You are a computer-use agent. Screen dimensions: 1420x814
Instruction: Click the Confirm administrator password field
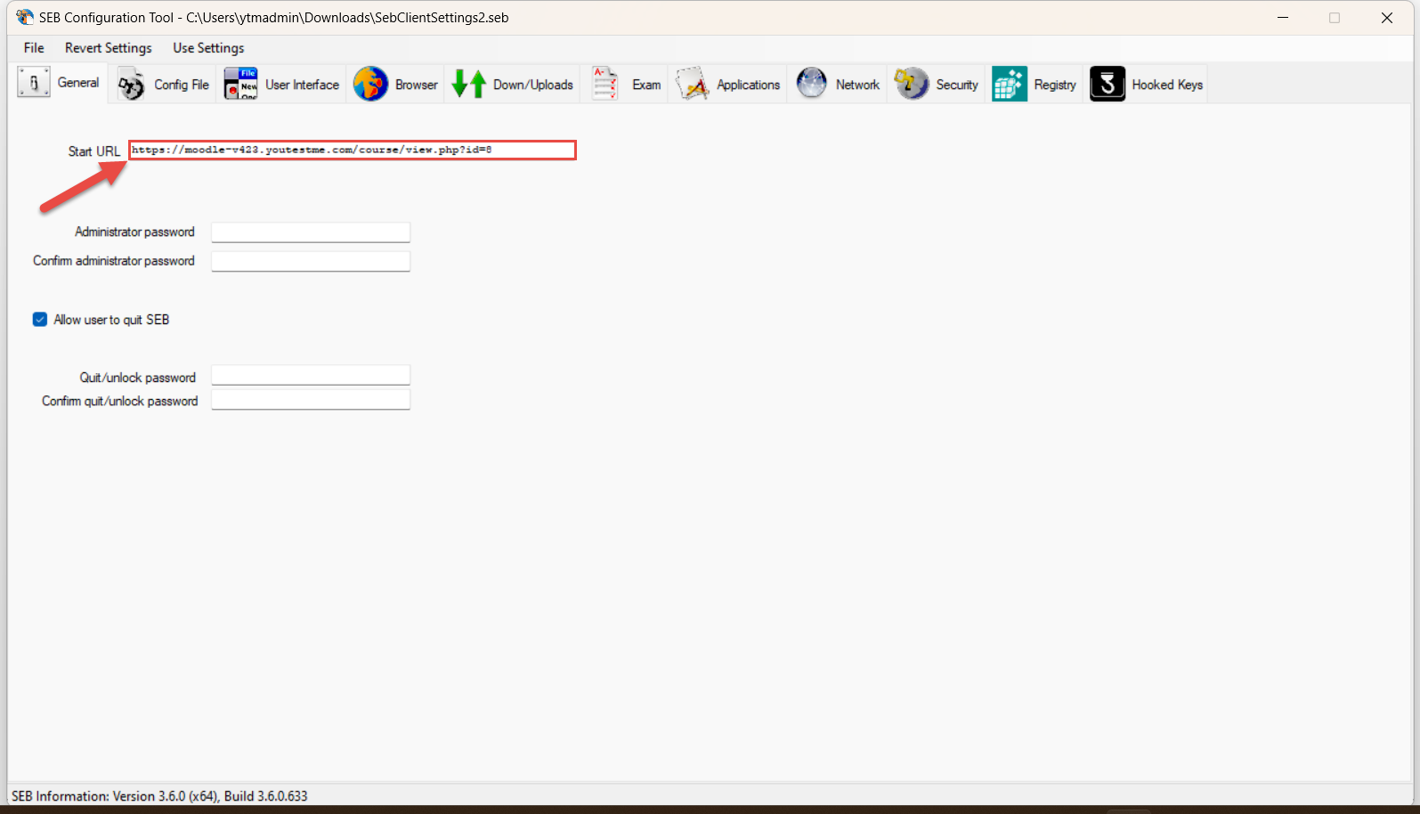pyautogui.click(x=310, y=261)
